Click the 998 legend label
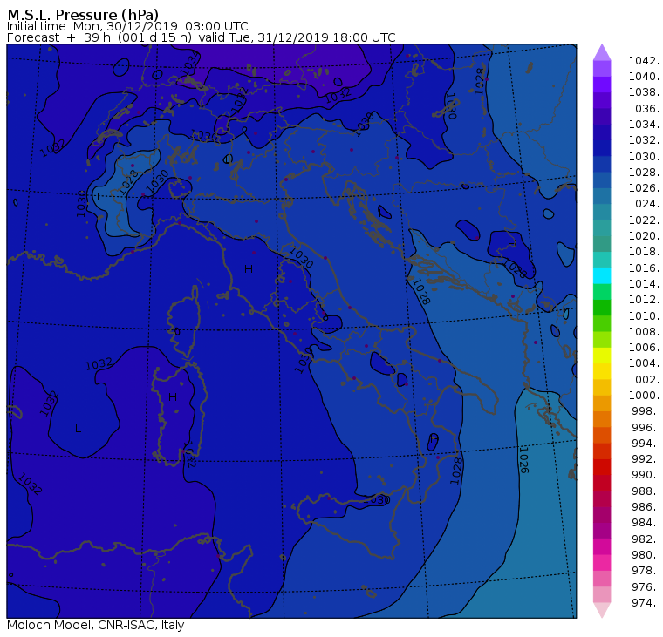Screen dimensions: 663x637 point(646,410)
